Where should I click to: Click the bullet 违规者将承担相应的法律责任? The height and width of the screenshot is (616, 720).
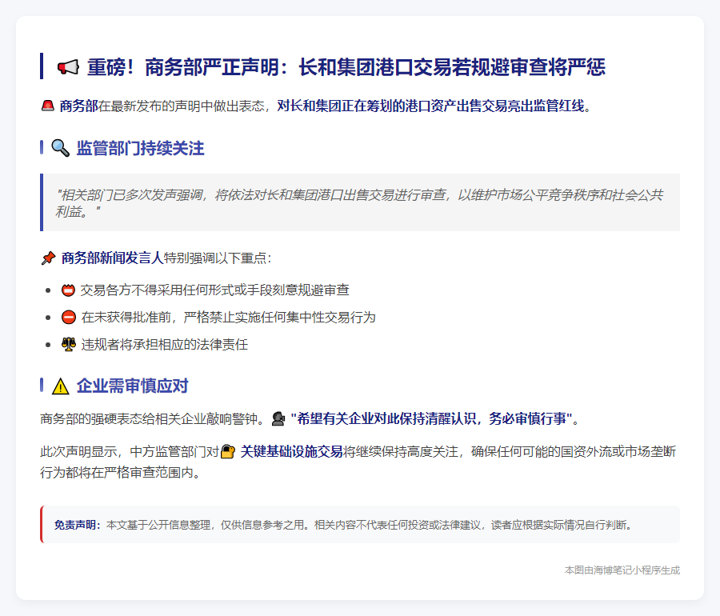pos(164,344)
